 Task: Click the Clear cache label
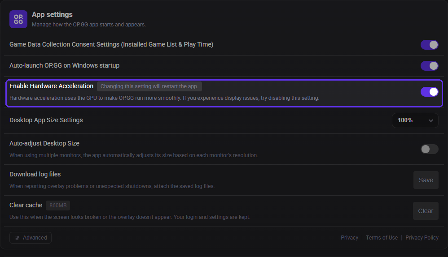point(26,205)
